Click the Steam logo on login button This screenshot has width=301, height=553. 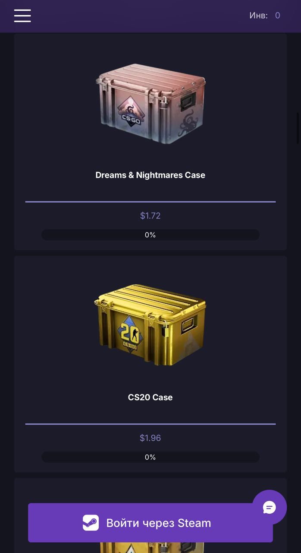coord(91,523)
